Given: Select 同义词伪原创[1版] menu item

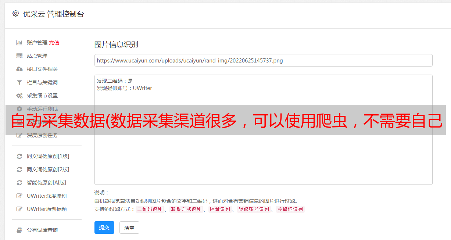Looking at the screenshot, I should tap(48, 156).
